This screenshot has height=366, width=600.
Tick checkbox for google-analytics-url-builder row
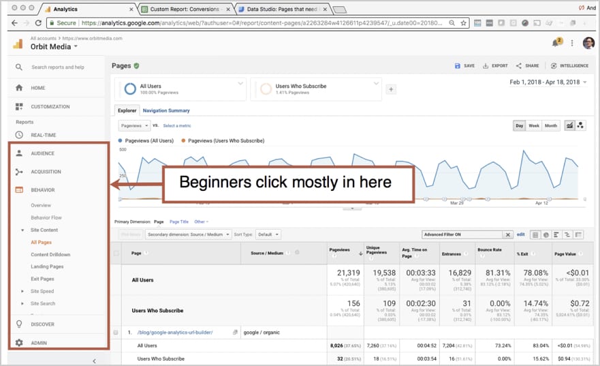click(116, 333)
